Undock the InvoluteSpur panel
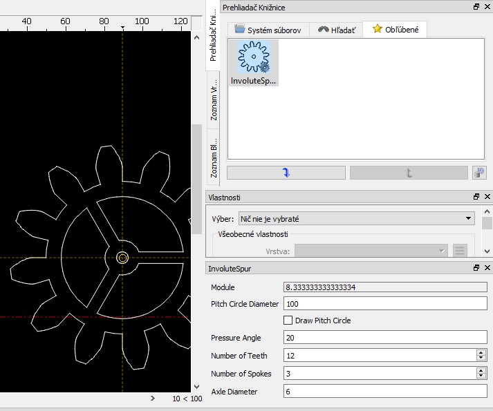The image size is (493, 411). 476,267
